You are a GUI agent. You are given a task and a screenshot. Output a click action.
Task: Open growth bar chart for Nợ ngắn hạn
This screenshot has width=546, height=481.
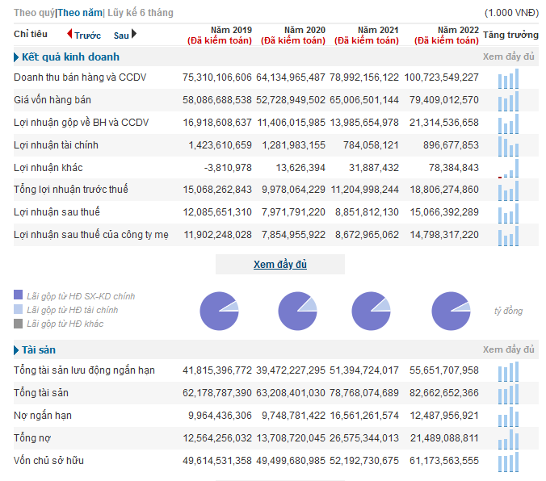click(508, 416)
